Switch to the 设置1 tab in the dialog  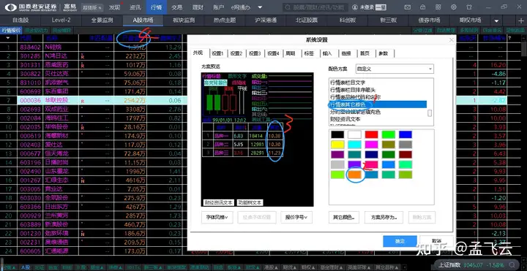coord(217,53)
